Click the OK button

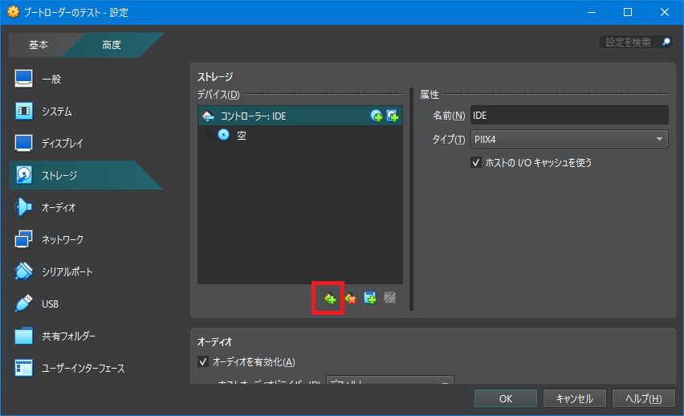coord(506,398)
